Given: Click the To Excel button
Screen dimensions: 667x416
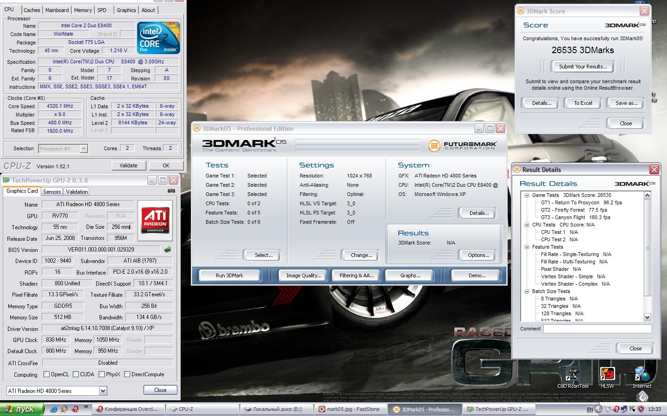Looking at the screenshot, I should click(x=583, y=103).
